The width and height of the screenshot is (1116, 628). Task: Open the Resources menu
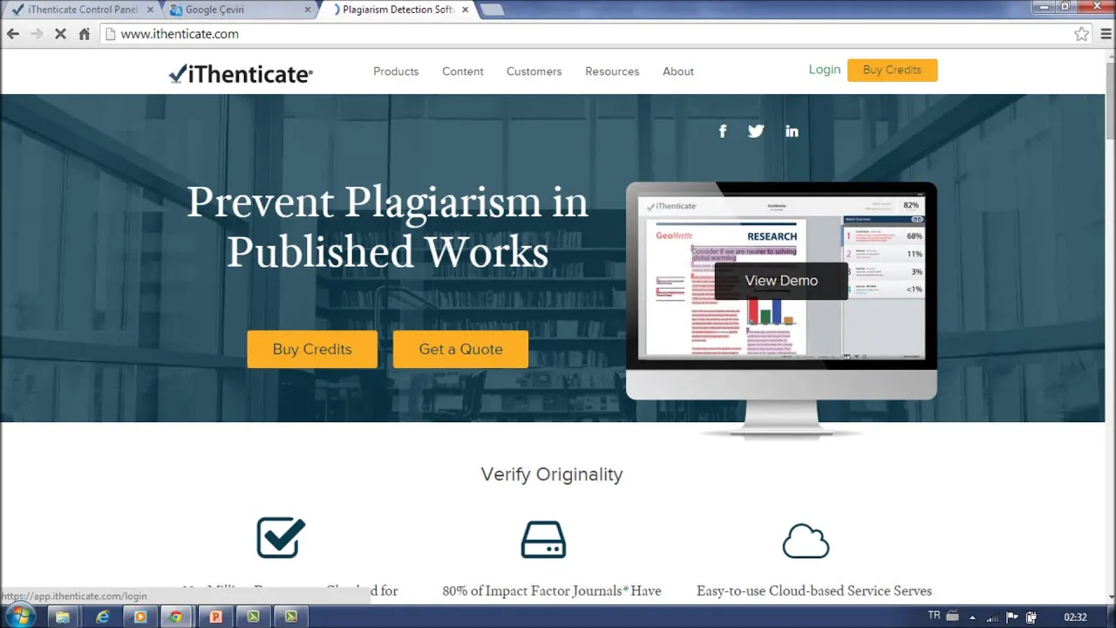(612, 72)
